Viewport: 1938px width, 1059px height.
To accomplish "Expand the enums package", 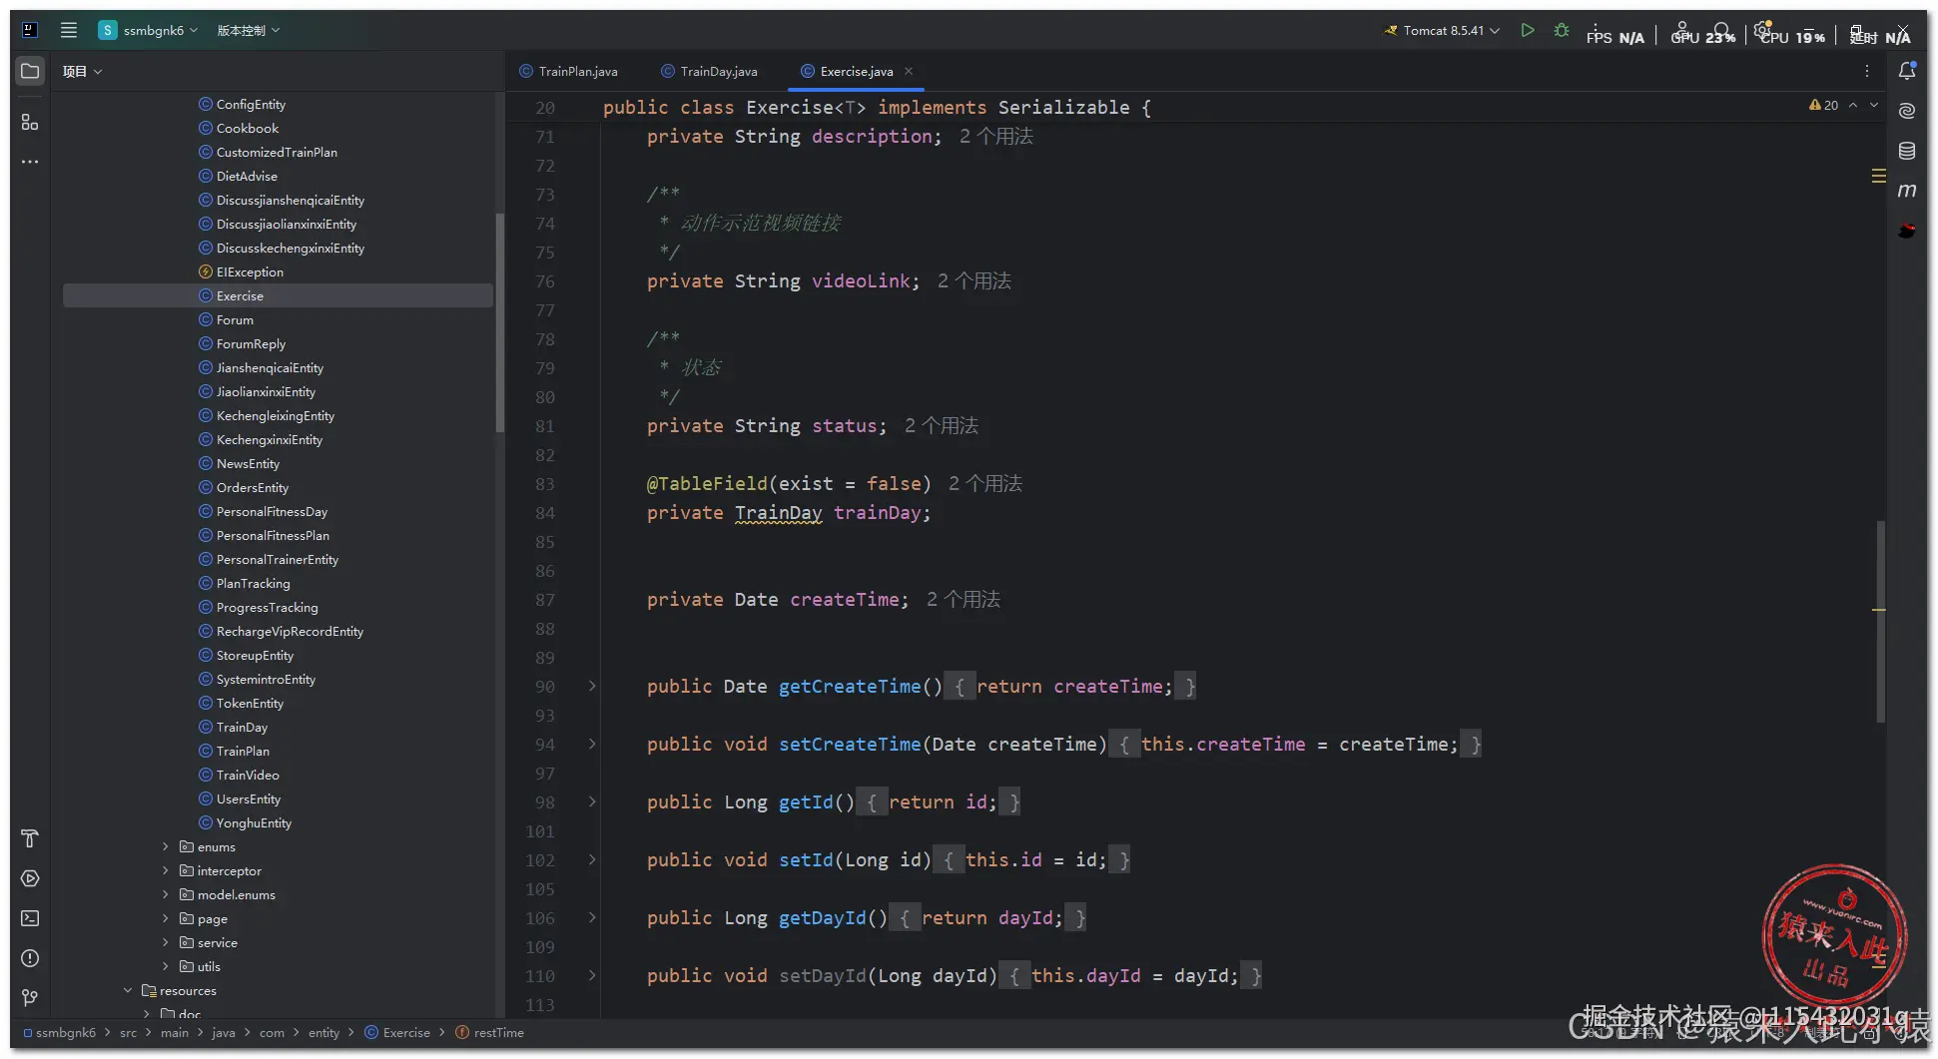I will tap(166, 846).
